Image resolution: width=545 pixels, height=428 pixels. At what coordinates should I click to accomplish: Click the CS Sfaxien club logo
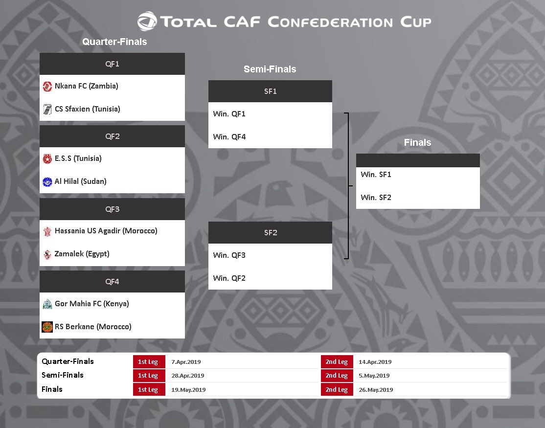[47, 109]
